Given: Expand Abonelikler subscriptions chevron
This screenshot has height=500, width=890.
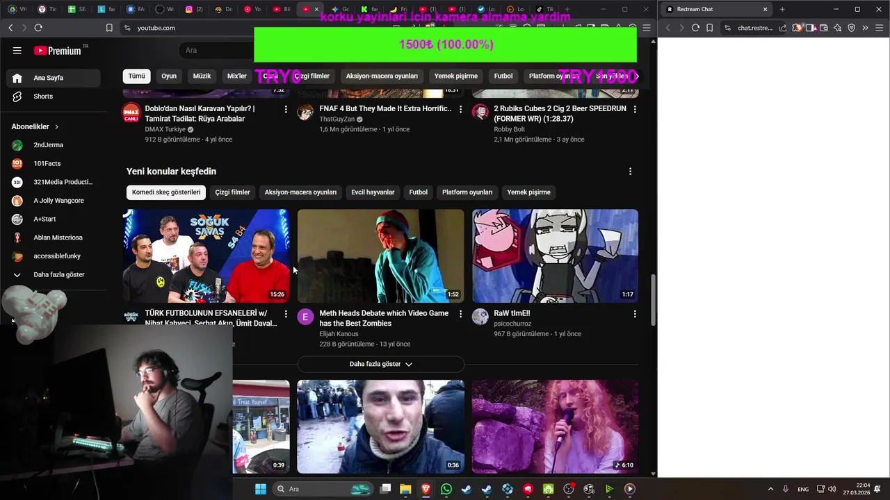Looking at the screenshot, I should pyautogui.click(x=56, y=127).
